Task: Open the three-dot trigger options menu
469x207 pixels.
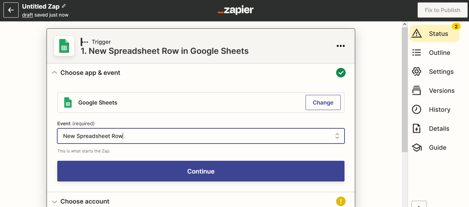Action: [x=340, y=46]
